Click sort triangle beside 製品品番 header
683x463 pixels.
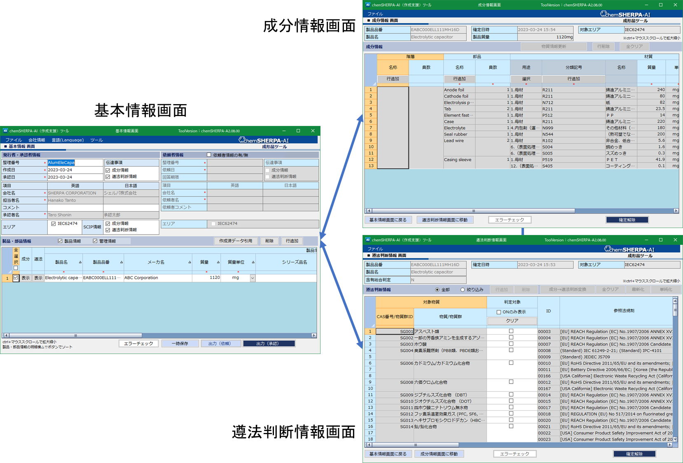point(122,262)
